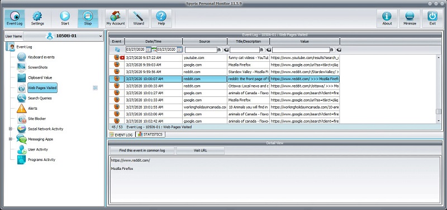Click the ScreenShots monitor icon
The width and height of the screenshot is (447, 210).
click(x=21, y=67)
